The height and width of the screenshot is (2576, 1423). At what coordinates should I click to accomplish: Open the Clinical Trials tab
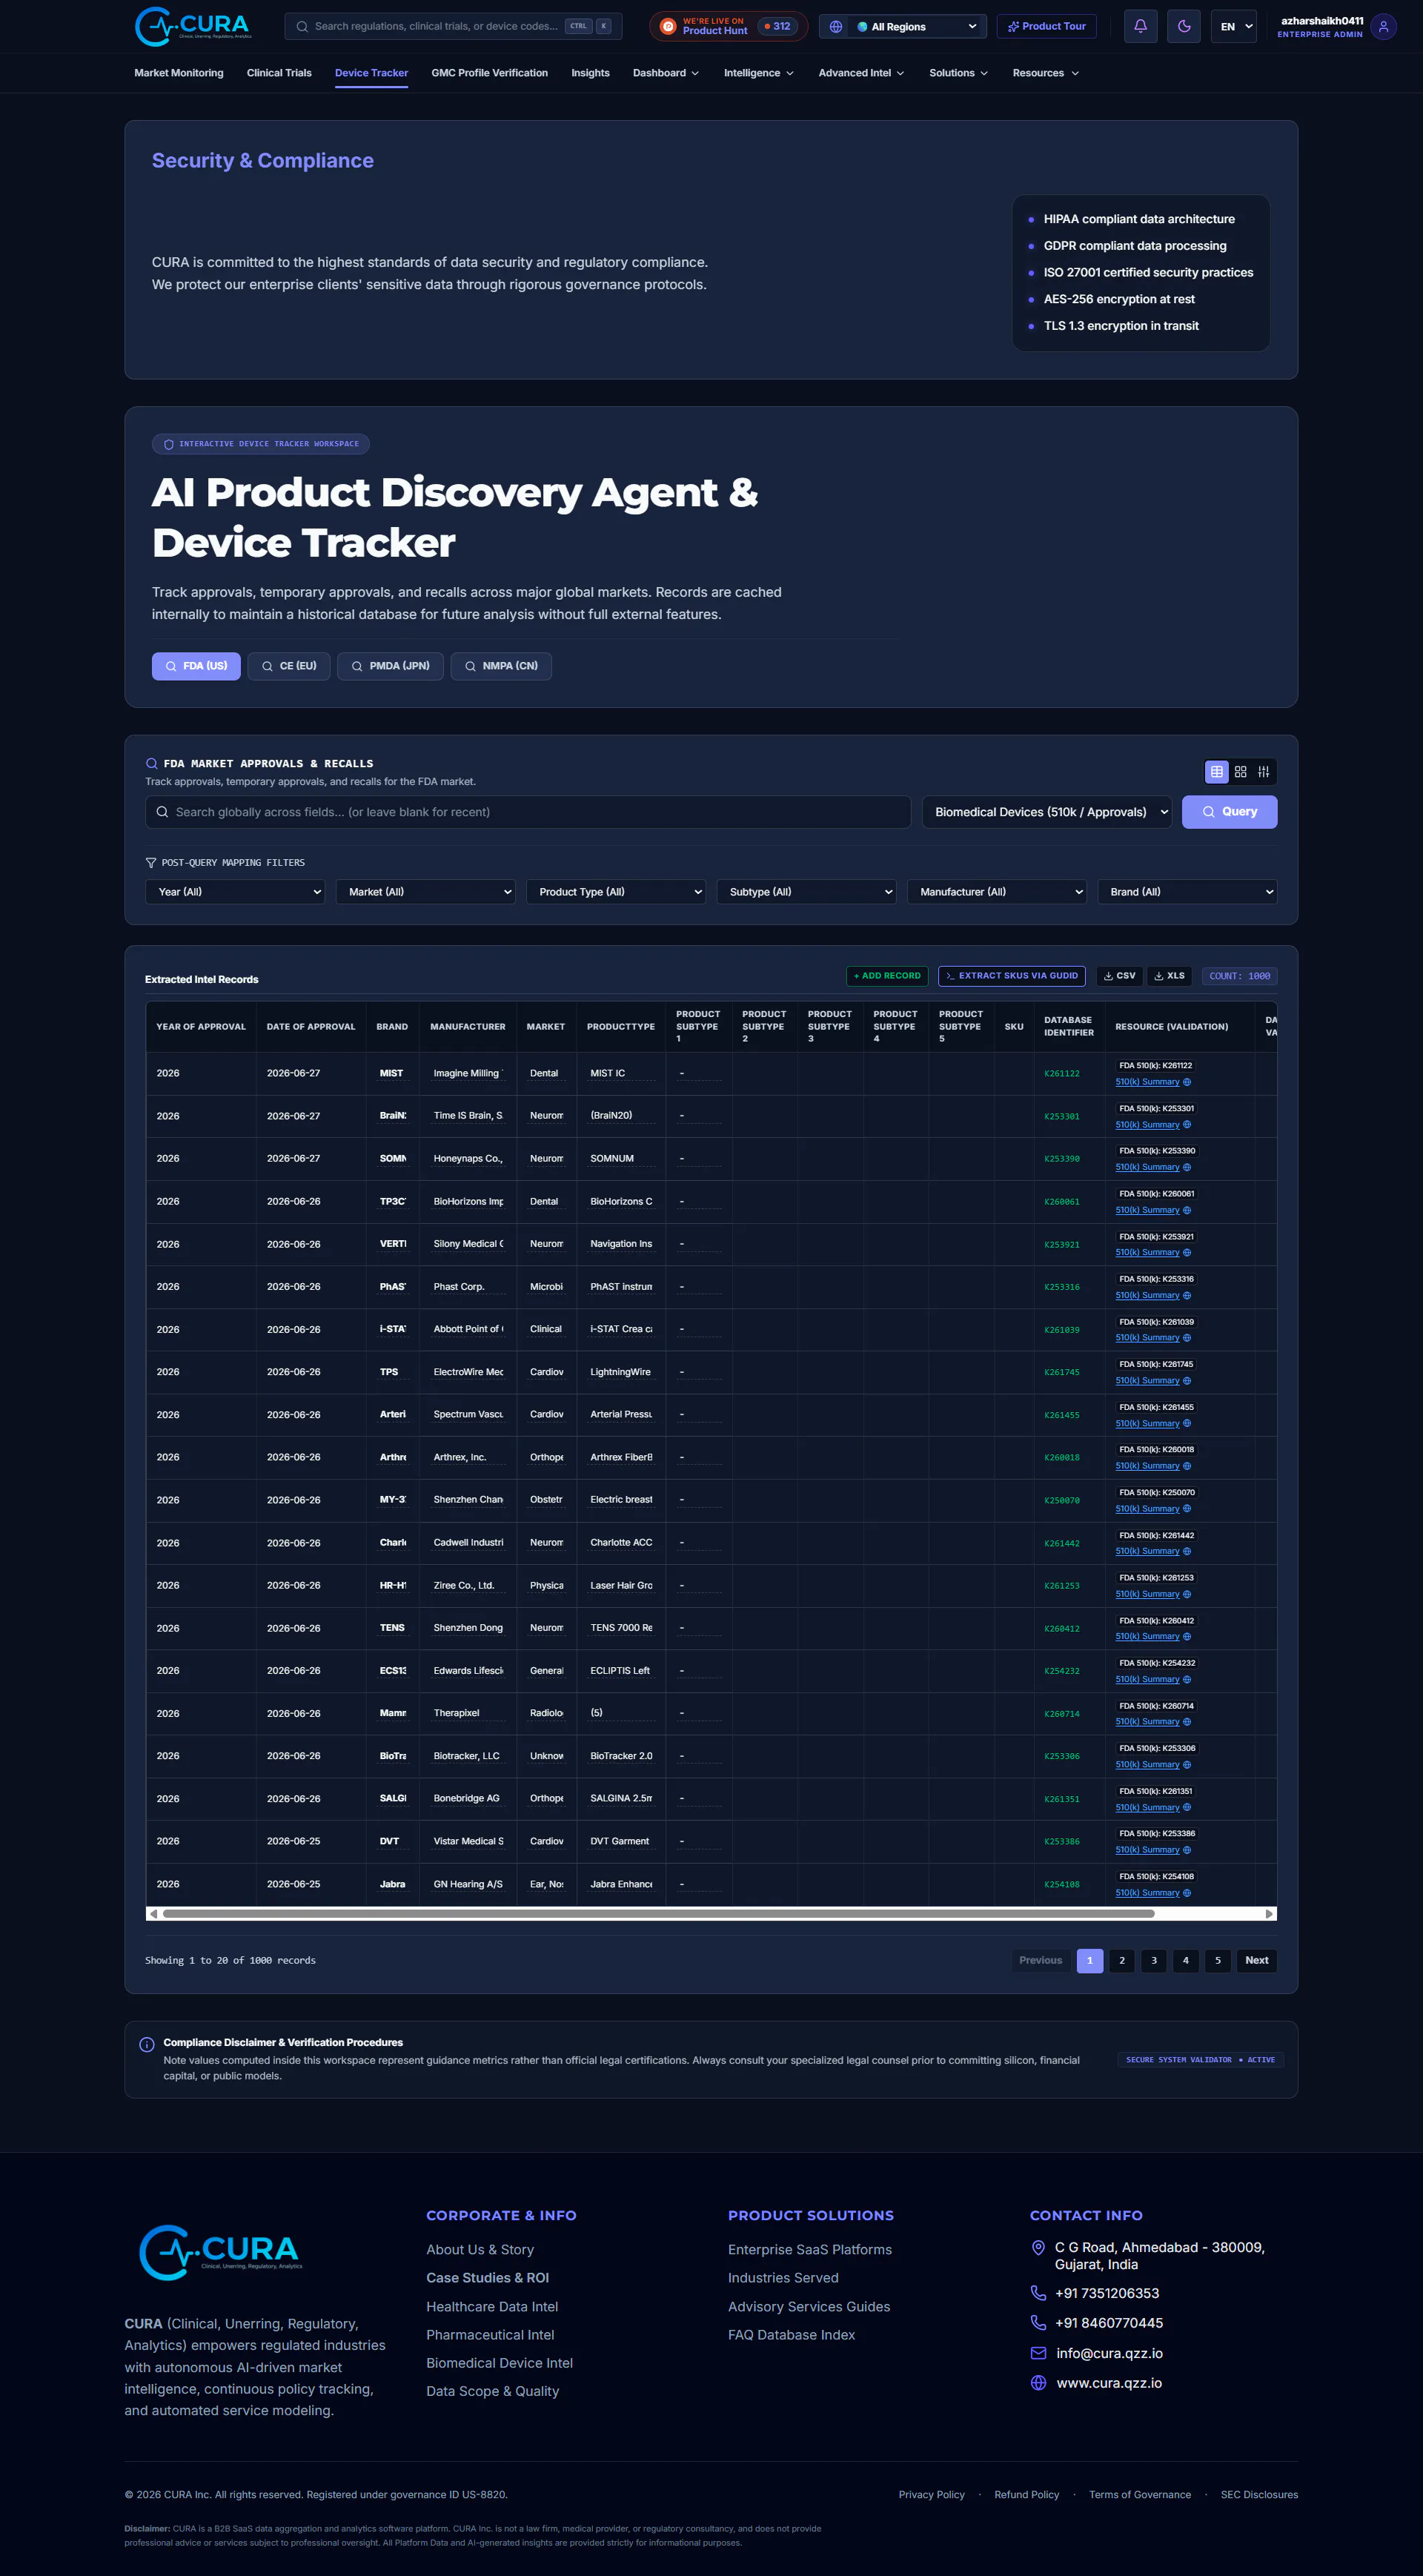pos(279,73)
